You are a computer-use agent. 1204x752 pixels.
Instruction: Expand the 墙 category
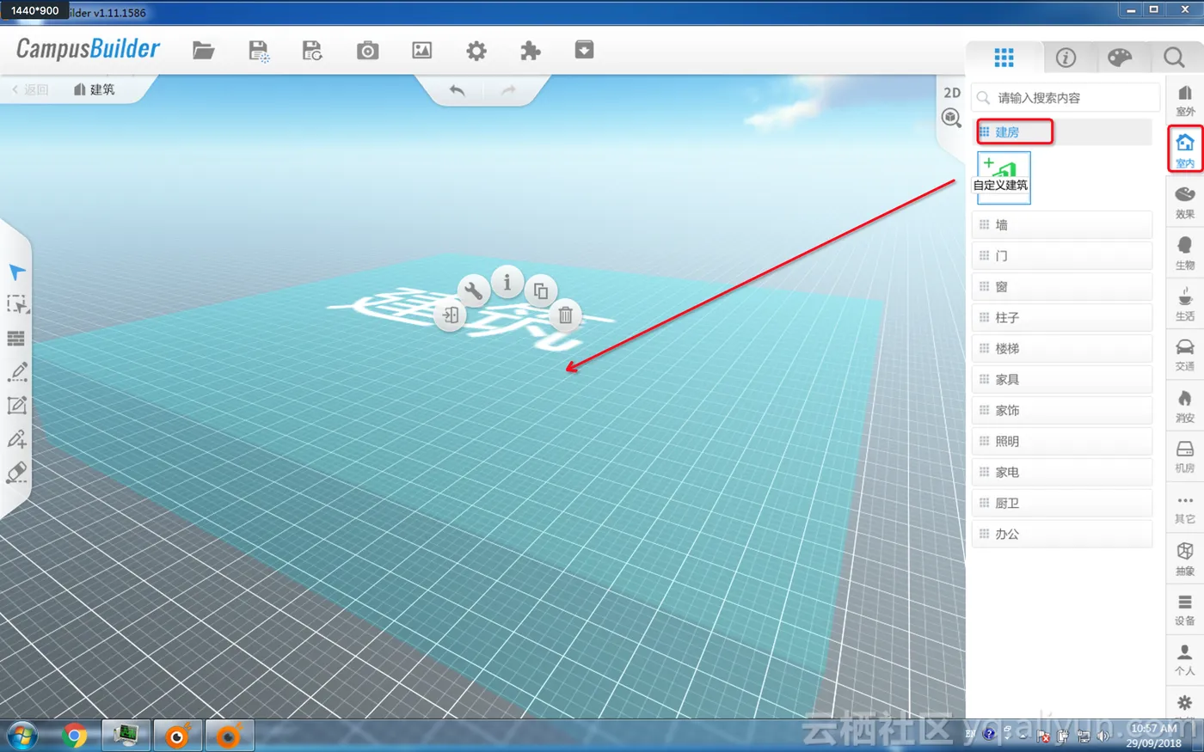point(1061,225)
